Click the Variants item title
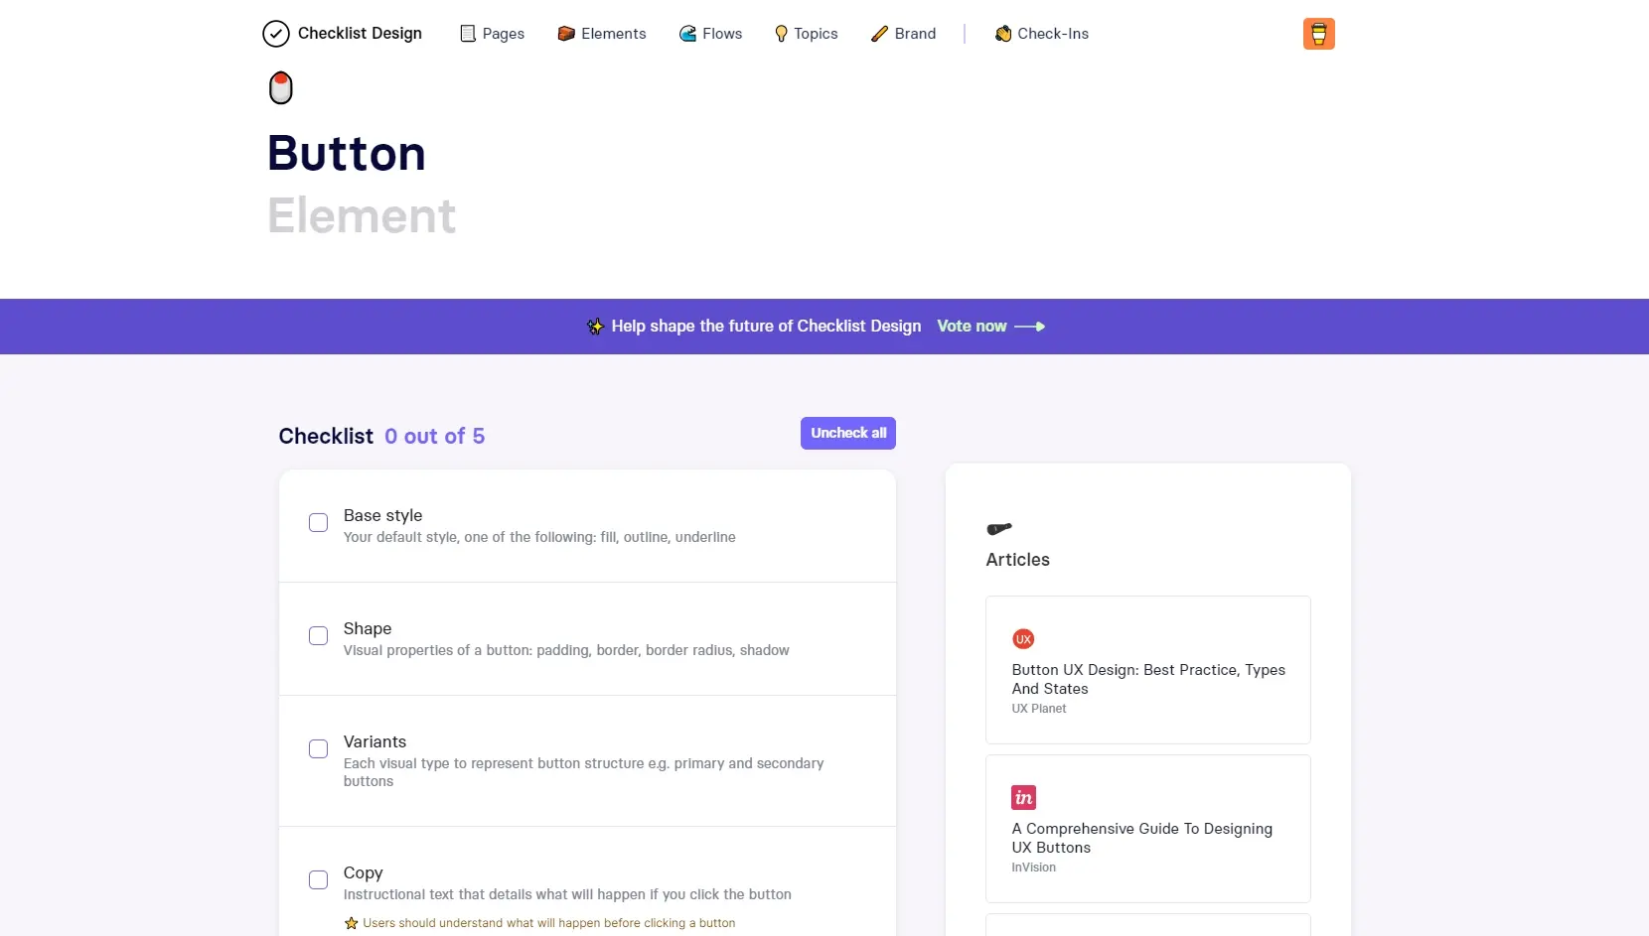The width and height of the screenshot is (1649, 936). (x=375, y=741)
